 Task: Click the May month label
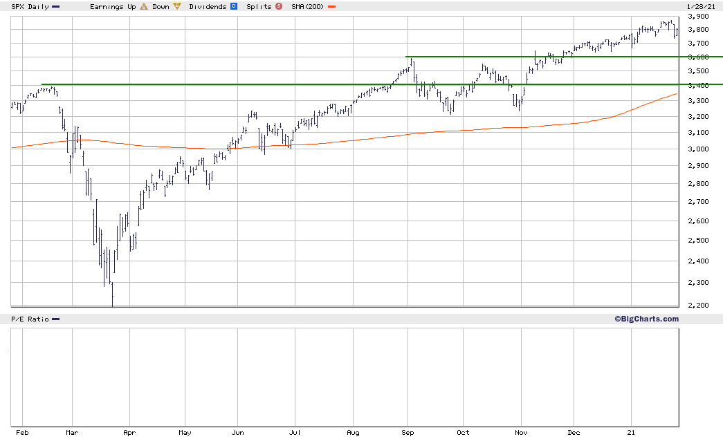pos(185,433)
